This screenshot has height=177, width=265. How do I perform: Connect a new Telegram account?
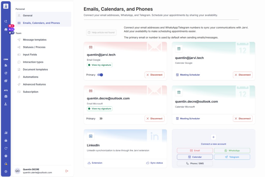coord(232,157)
